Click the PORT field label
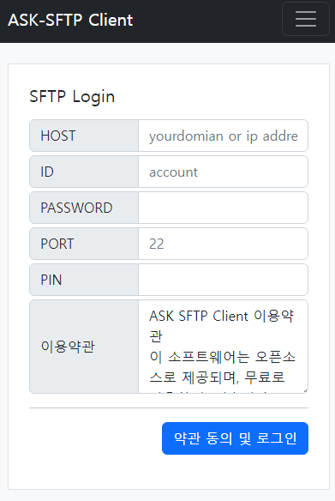Image resolution: width=335 pixels, height=501 pixels. 84,244
